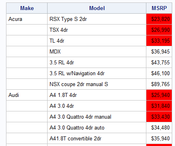The height and width of the screenshot is (146, 175).
Task: Select the Audi make cell
Action: [x=27, y=95]
